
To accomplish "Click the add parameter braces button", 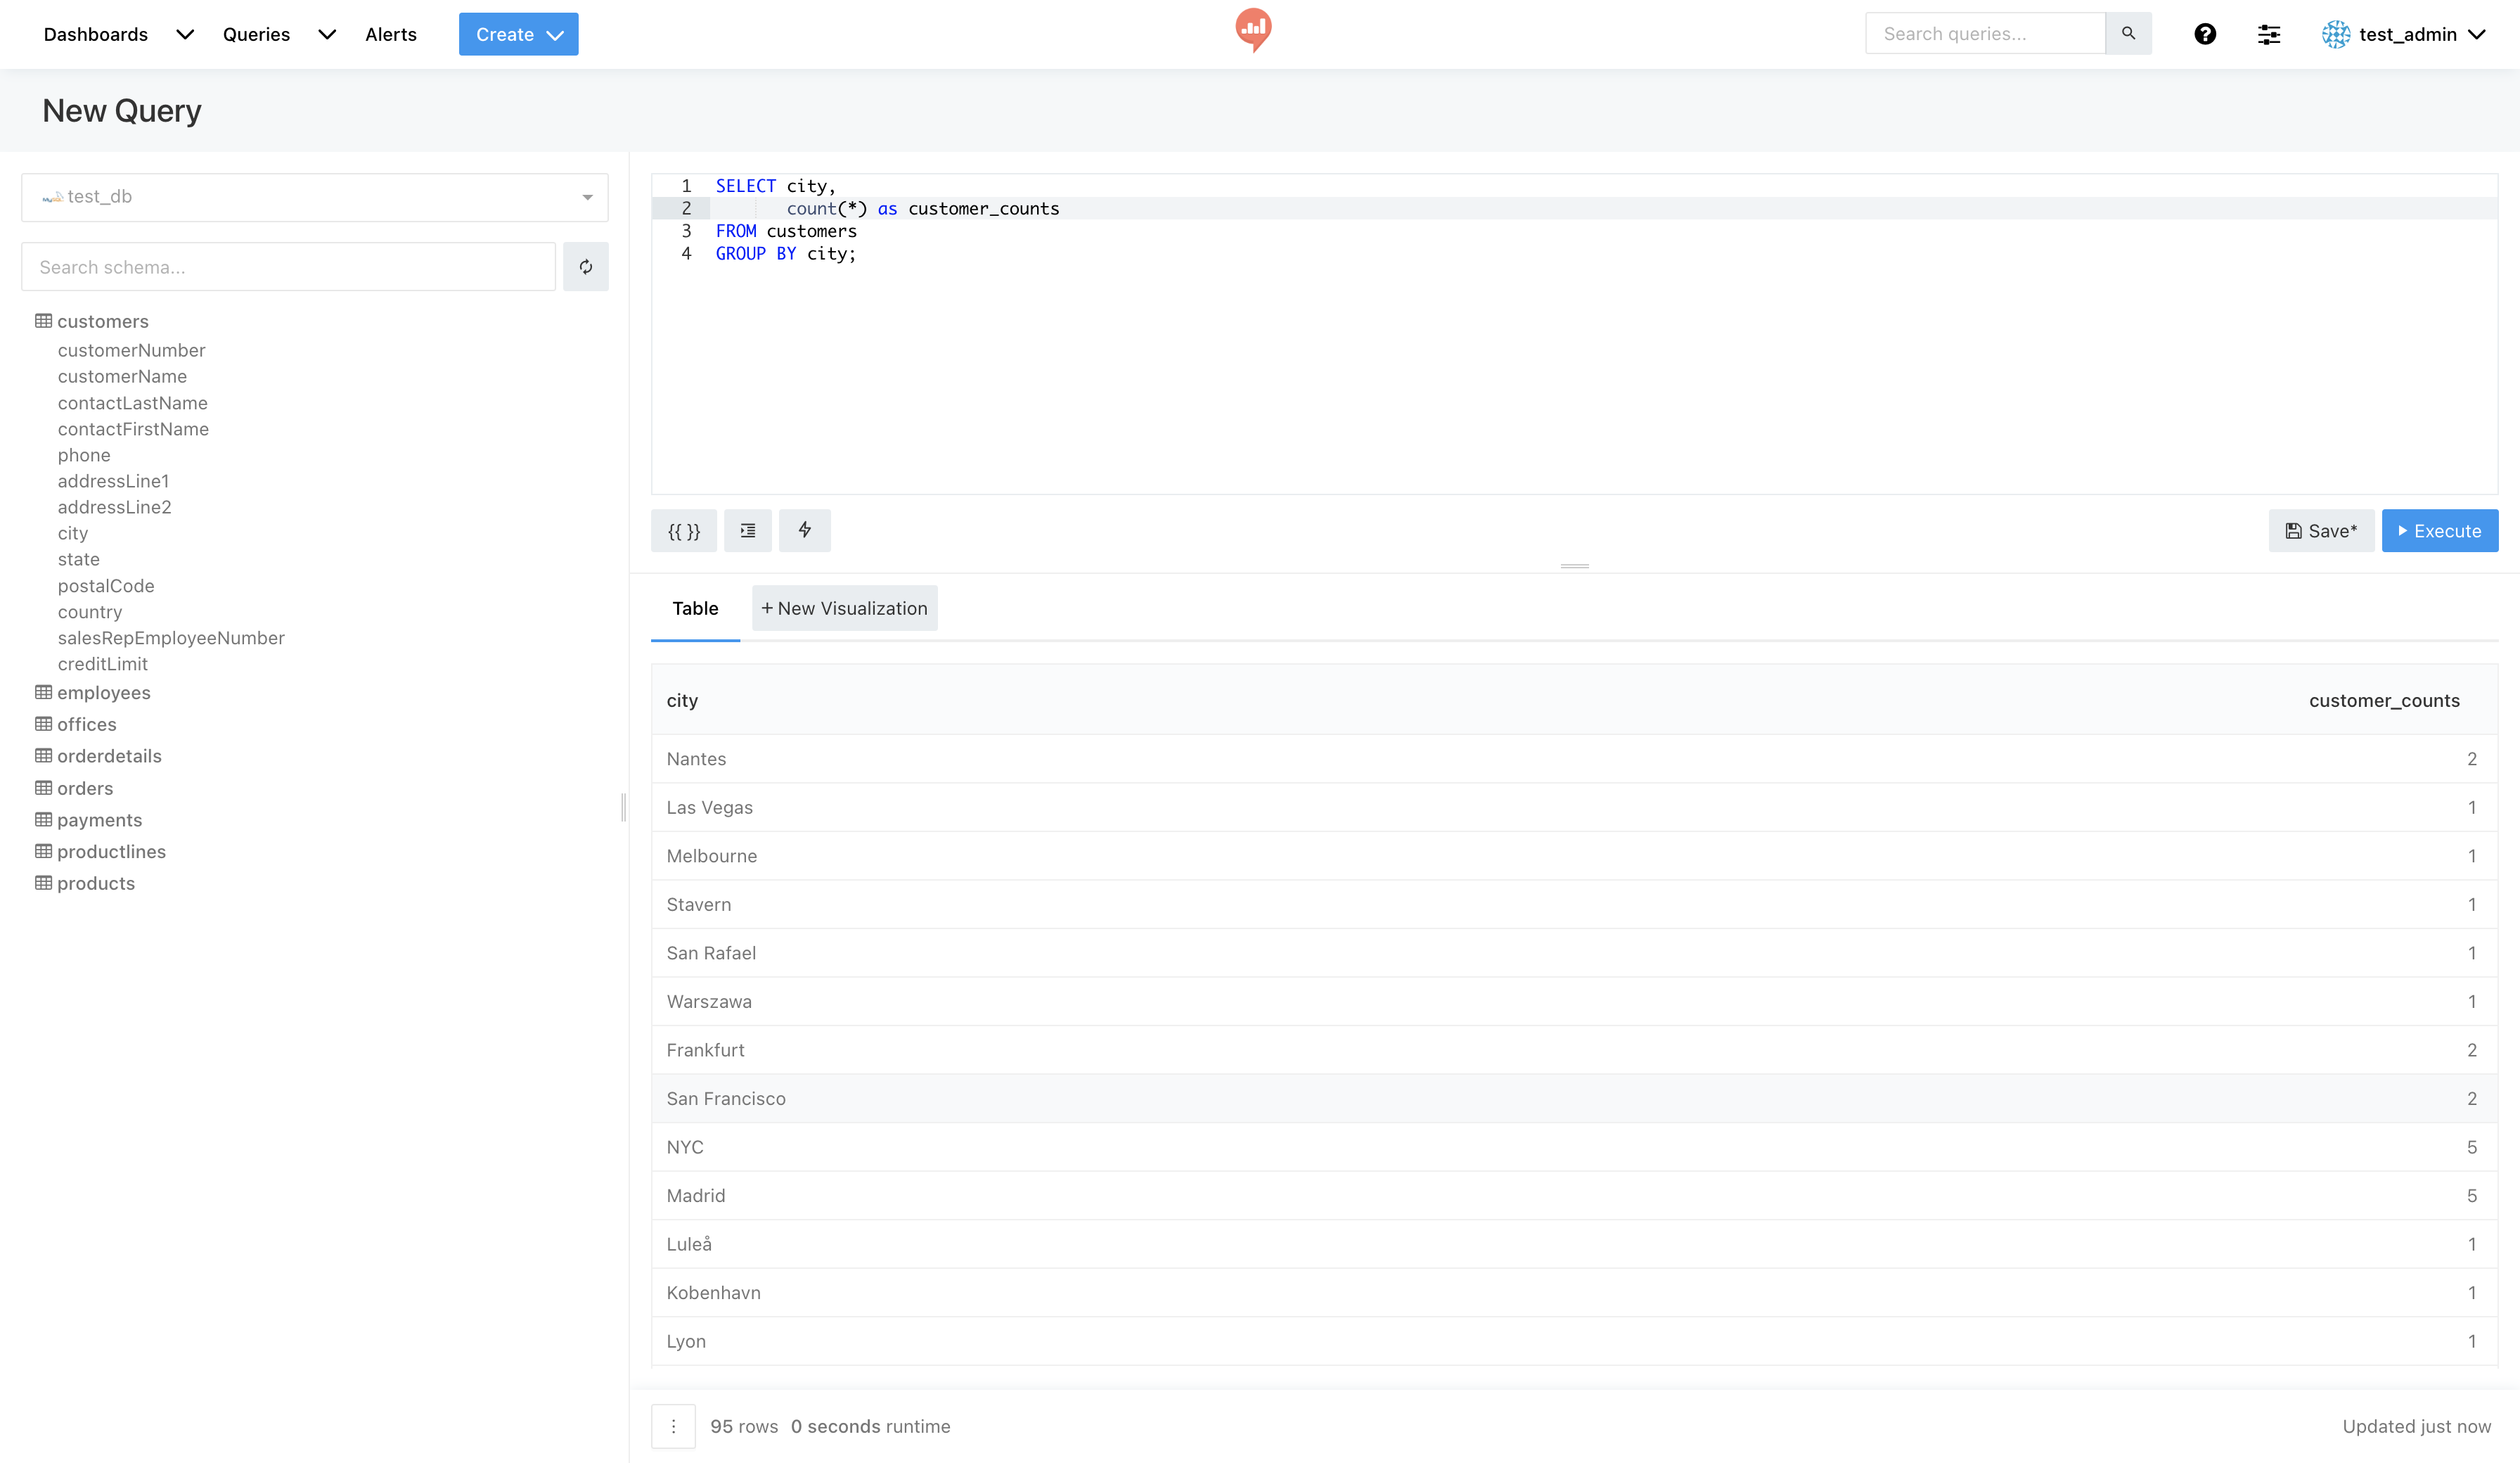I will point(684,531).
